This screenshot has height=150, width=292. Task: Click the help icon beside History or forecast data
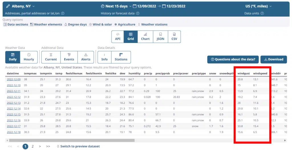(138, 13)
